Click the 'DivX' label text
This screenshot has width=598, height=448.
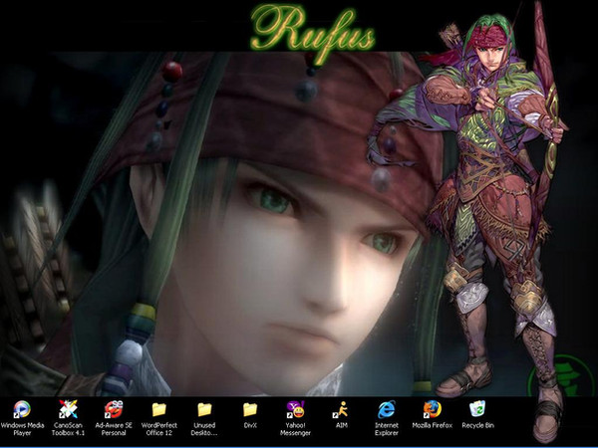(250, 425)
